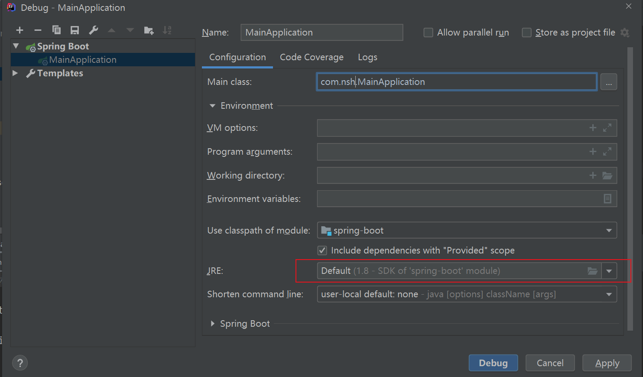
Task: Browse for Working directory folder icon
Action: [x=607, y=175]
